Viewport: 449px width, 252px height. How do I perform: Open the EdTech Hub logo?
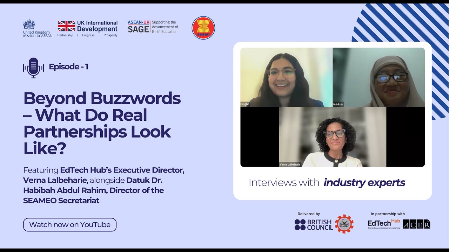[384, 224]
